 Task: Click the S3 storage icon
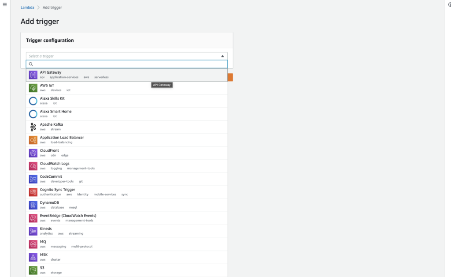pyautogui.click(x=33, y=270)
